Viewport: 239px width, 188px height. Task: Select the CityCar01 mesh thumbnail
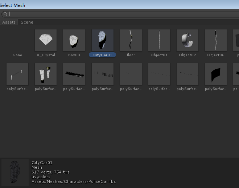103,40
